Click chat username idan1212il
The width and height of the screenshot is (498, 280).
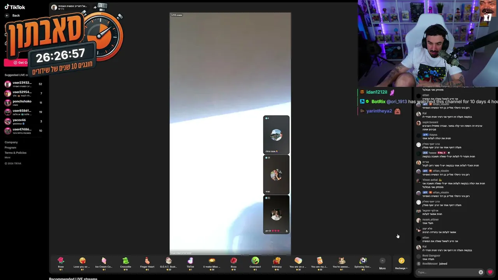point(377,92)
